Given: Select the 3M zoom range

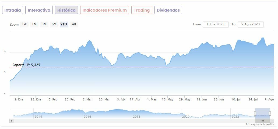Looking at the screenshot, I should click(44, 24).
